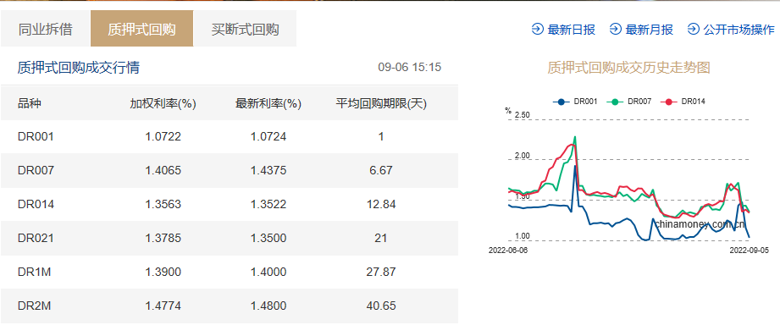
Task: Click the latest rate 1.0724
Action: click(268, 136)
